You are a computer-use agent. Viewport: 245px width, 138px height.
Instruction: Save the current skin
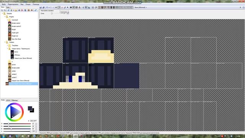41,7
